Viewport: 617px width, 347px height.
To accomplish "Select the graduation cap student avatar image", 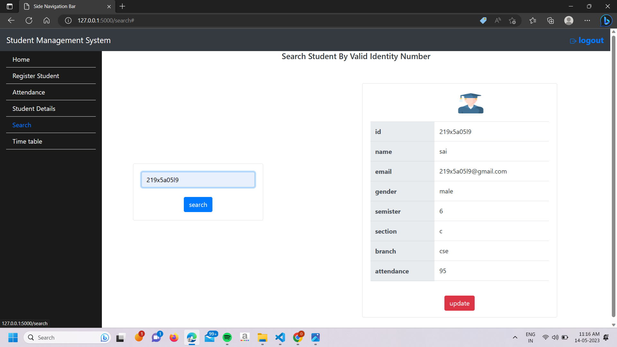I will [x=470, y=103].
